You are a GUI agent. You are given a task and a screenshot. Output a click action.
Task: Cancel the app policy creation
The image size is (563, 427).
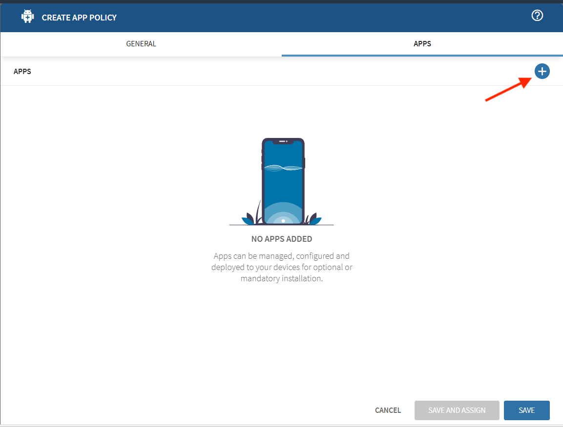388,410
